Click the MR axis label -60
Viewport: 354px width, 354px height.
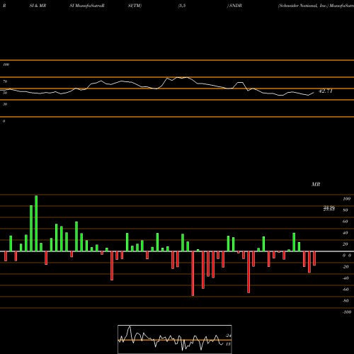[346, 290]
